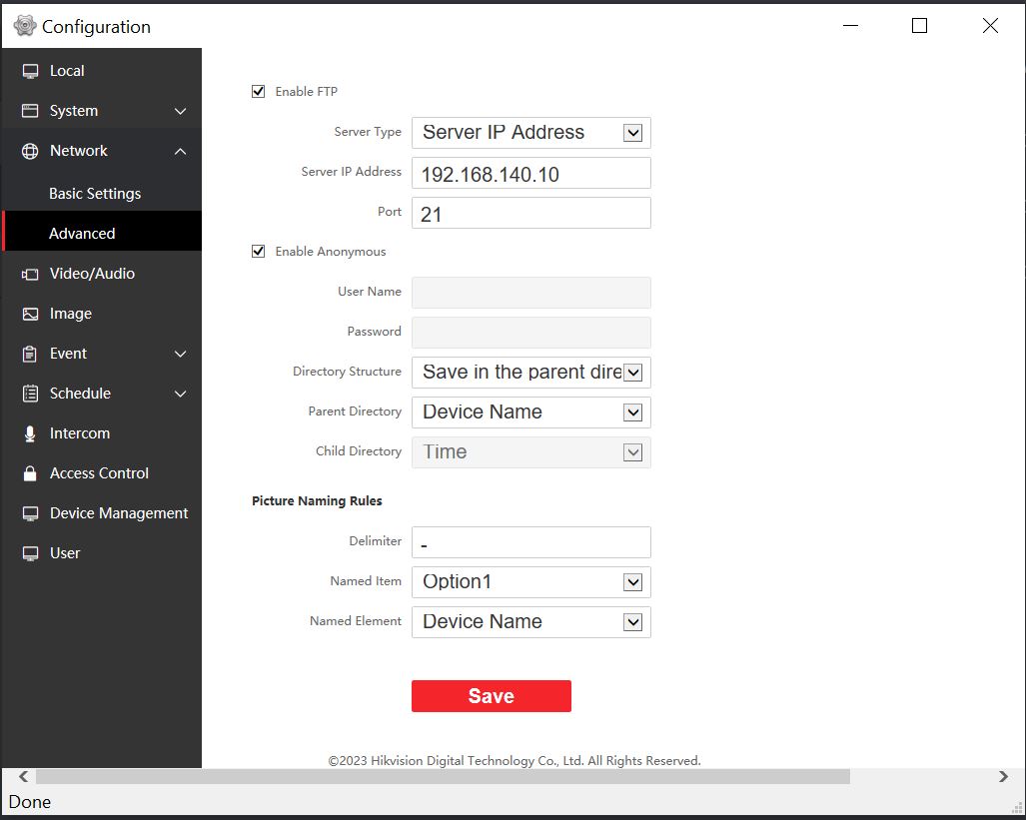Click the horizontal scrollbar right arrow
1026x820 pixels.
pos(1003,776)
